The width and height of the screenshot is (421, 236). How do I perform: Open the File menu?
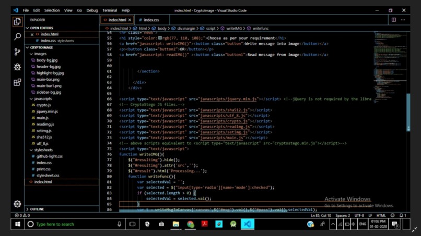[x=26, y=10]
